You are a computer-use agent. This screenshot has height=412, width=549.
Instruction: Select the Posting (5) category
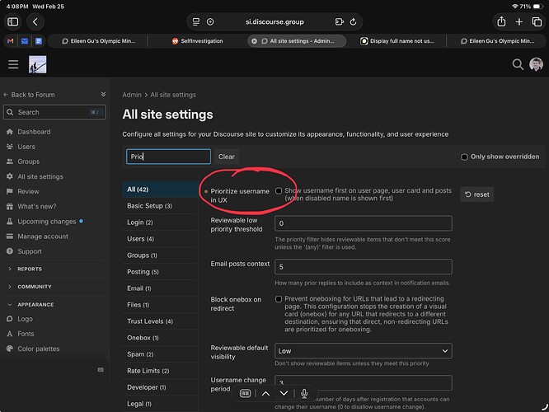[x=161, y=272]
